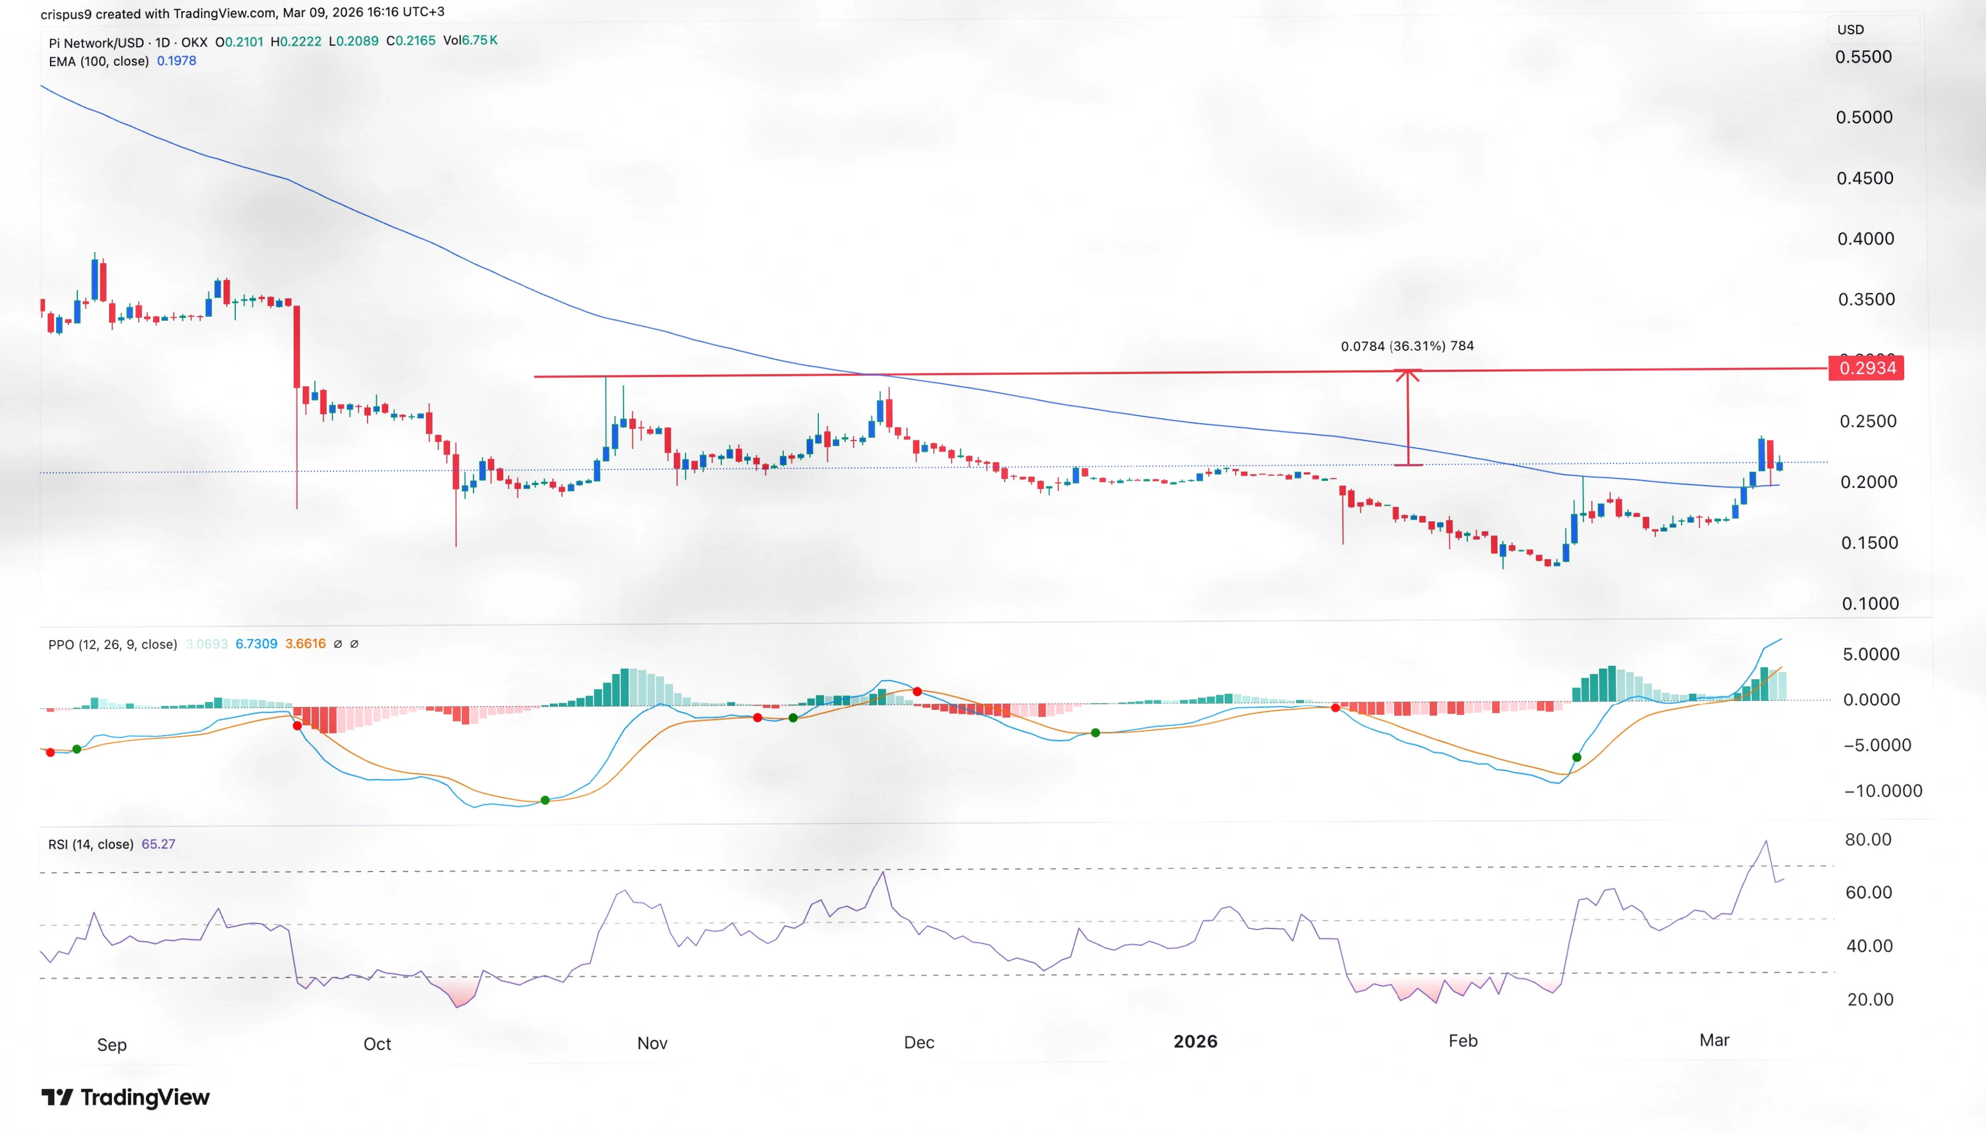Click the 0.5000 price axis label
This screenshot has height=1134, width=1986.
(x=1864, y=118)
